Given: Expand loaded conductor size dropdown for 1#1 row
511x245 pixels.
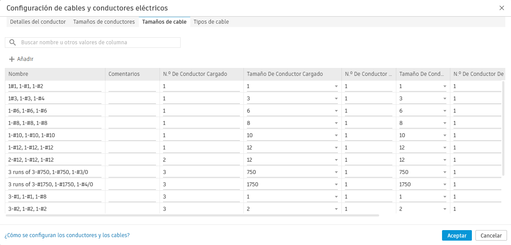Looking at the screenshot, I should tap(336, 86).
